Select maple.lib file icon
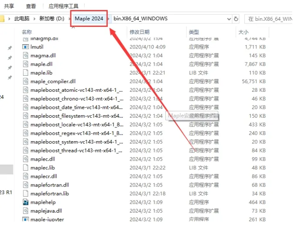Viewport: 297px width, 236px height. 26,73
